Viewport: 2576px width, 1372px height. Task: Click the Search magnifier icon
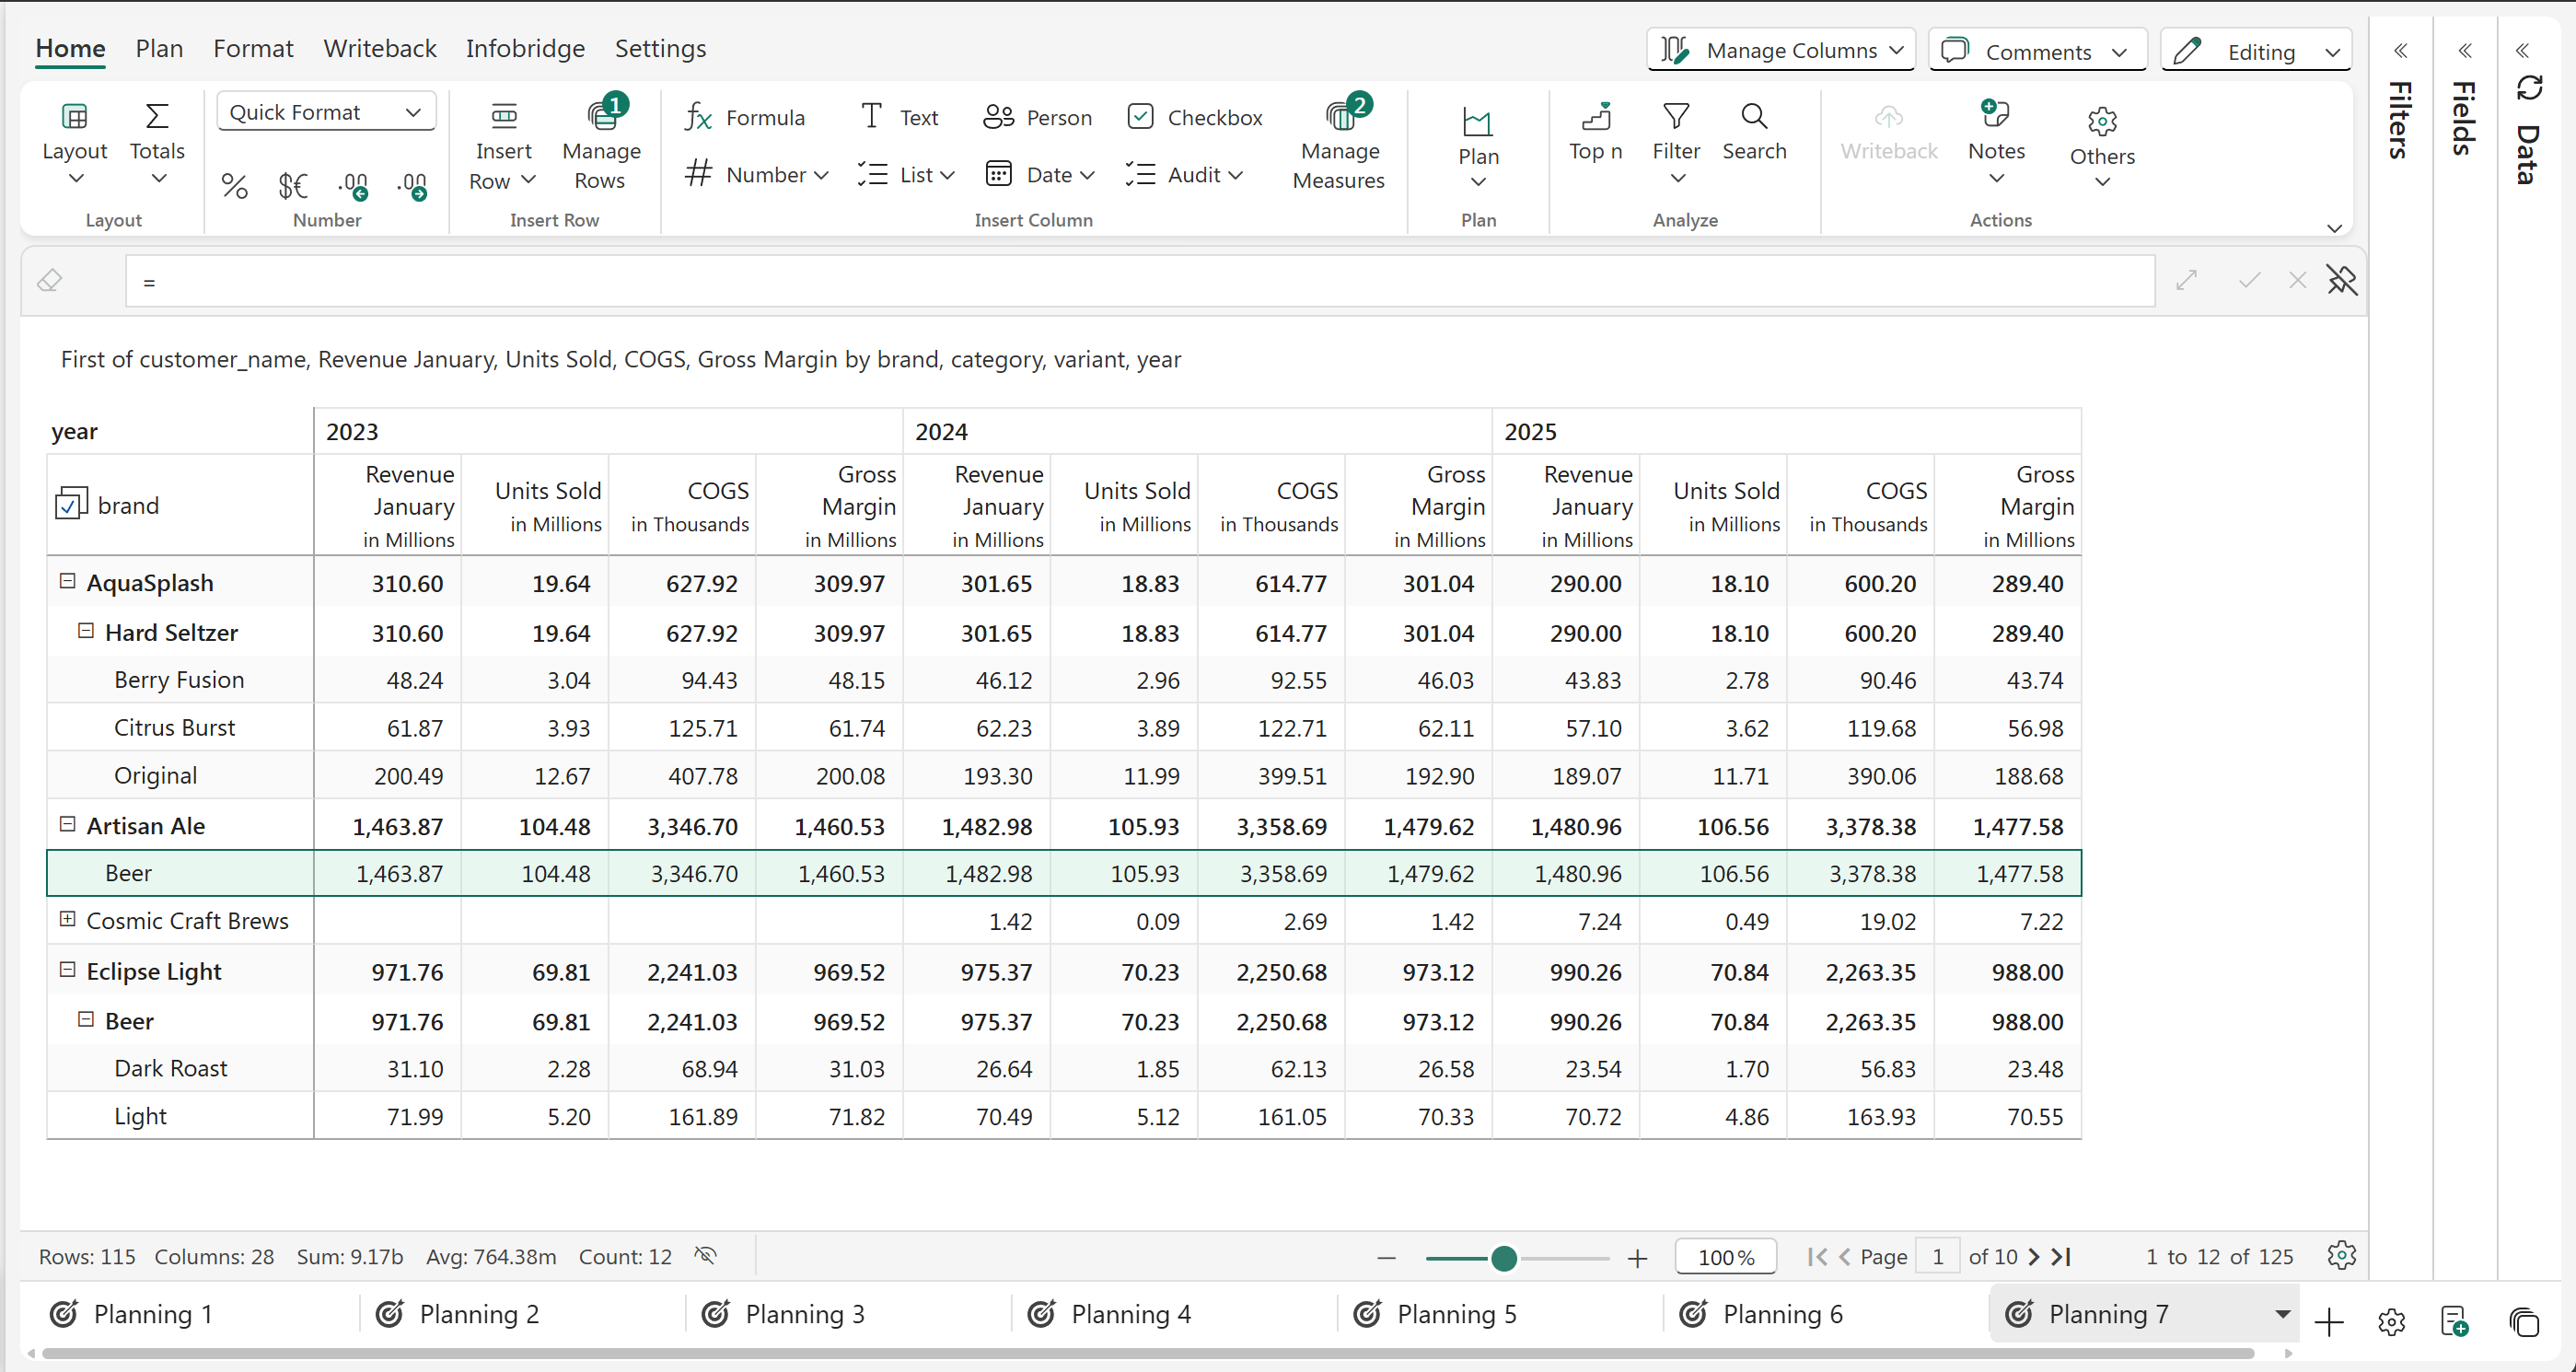[1753, 118]
